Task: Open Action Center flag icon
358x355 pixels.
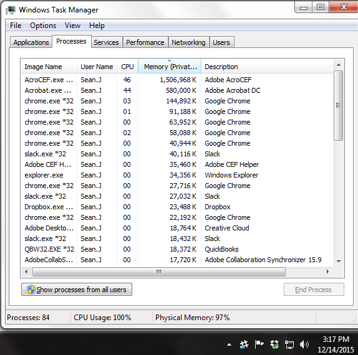Action: click(x=259, y=344)
